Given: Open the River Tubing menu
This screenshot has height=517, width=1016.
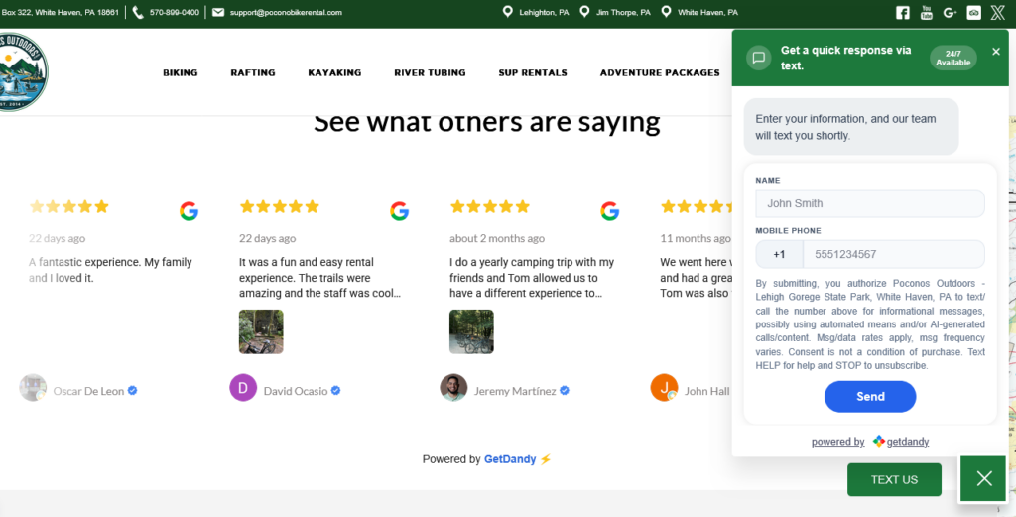Looking at the screenshot, I should coord(430,73).
